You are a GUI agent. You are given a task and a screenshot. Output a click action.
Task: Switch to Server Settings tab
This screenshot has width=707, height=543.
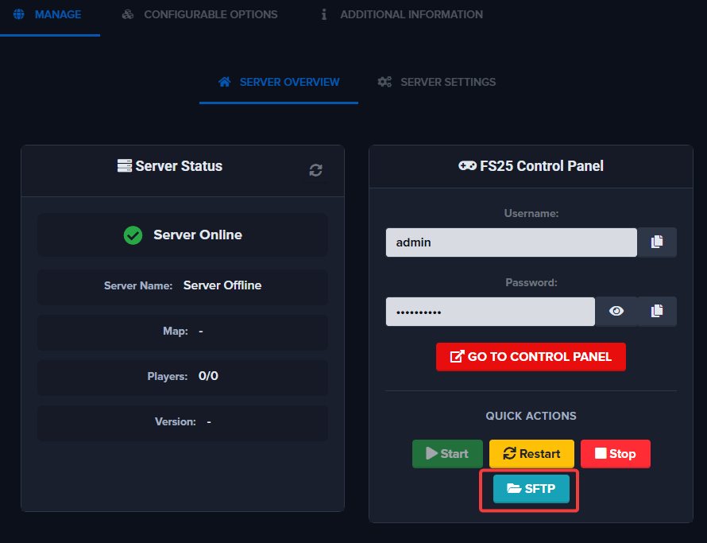click(437, 82)
